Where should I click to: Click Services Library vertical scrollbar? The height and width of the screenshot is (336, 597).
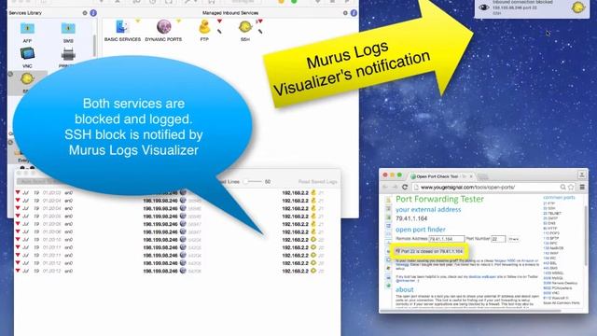pos(94,46)
